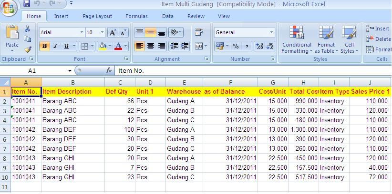Image resolution: width=392 pixels, height=194 pixels.
Task: Open Format as Table gallery
Action: pyautogui.click(x=326, y=39)
